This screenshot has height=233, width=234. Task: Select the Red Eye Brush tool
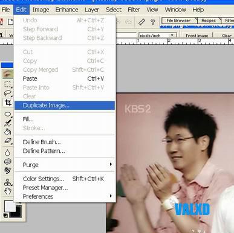click(8, 74)
